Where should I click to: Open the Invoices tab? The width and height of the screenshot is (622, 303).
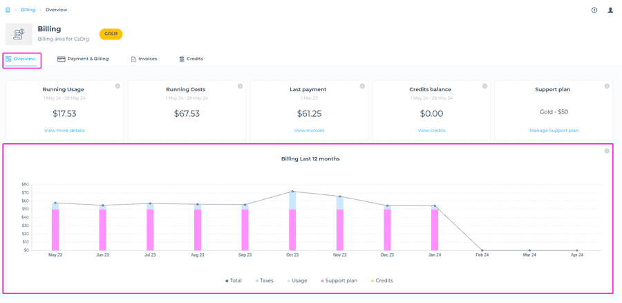pyautogui.click(x=144, y=59)
